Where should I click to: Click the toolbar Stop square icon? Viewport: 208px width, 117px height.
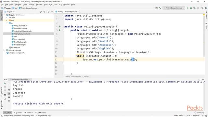coord(198,8)
